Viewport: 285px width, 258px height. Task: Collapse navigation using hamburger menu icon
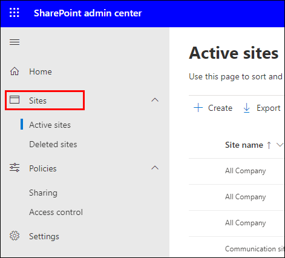[15, 42]
